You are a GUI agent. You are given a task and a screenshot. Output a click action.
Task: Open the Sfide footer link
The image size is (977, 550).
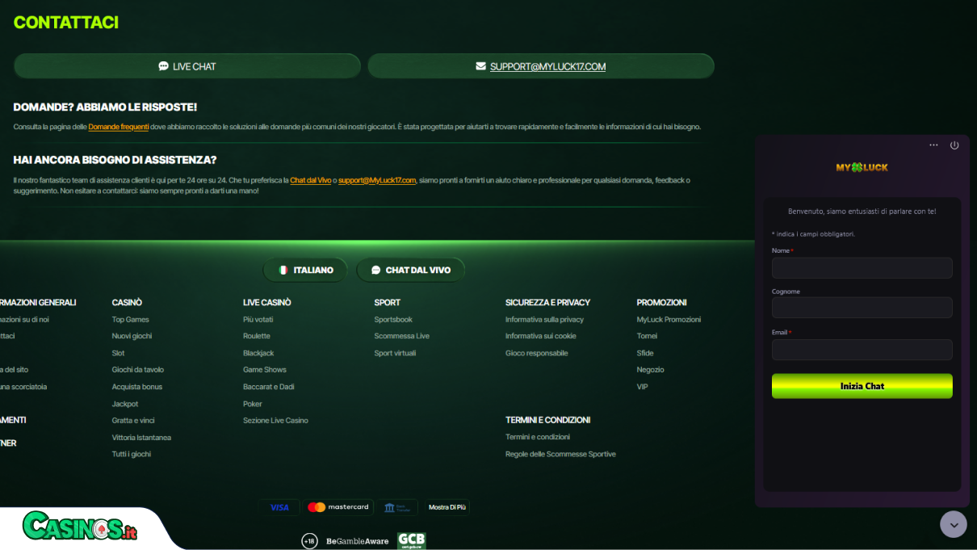[645, 353]
